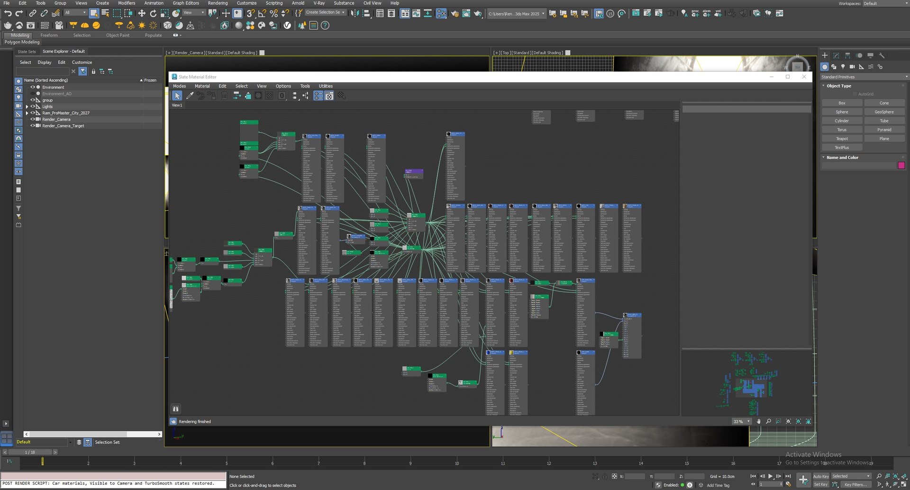Enable the AutoGrid checkbox
Screen dimensions: 910x490
click(855, 94)
